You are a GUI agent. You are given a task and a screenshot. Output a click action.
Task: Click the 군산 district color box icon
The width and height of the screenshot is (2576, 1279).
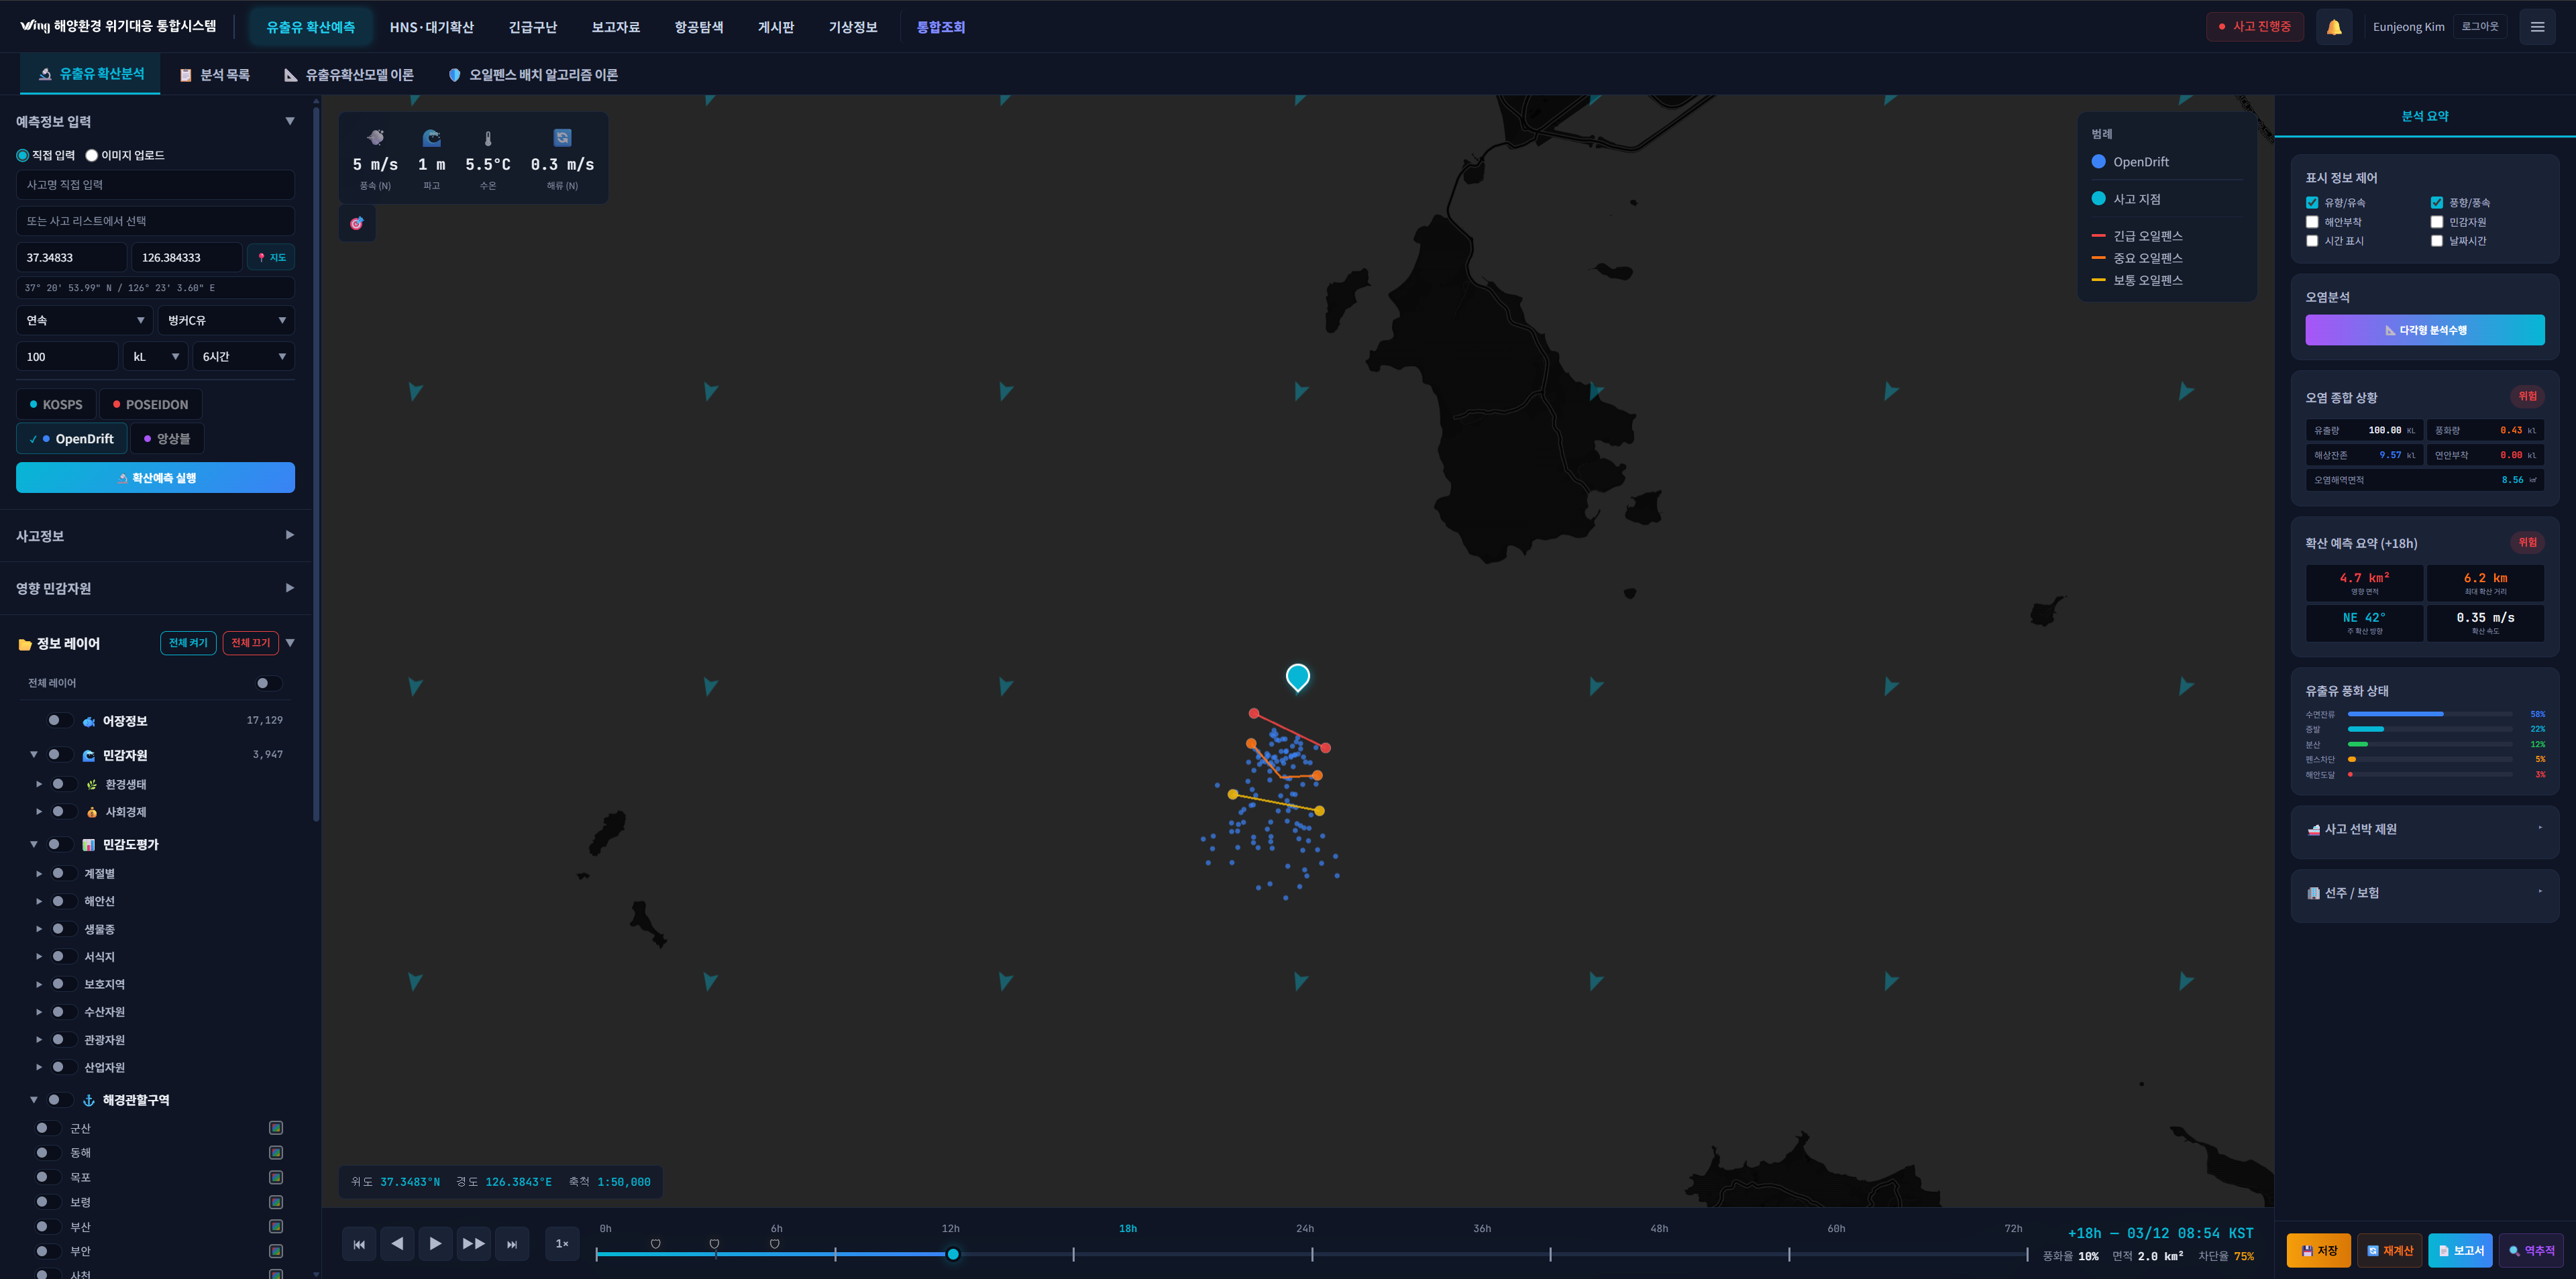tap(276, 1128)
